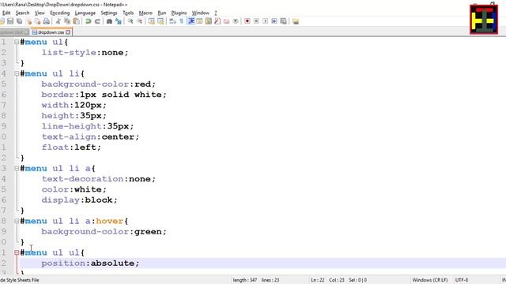This screenshot has height=284, width=506.
Task: Click the 'list-style:none;' code line
Action: pos(85,53)
